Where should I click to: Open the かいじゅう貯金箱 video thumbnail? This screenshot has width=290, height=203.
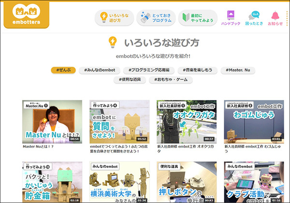point(51,182)
